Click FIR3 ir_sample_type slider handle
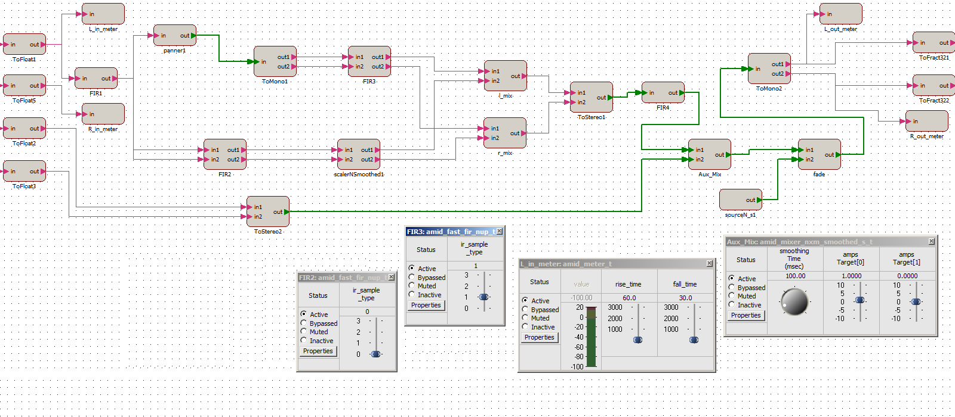 [x=484, y=297]
